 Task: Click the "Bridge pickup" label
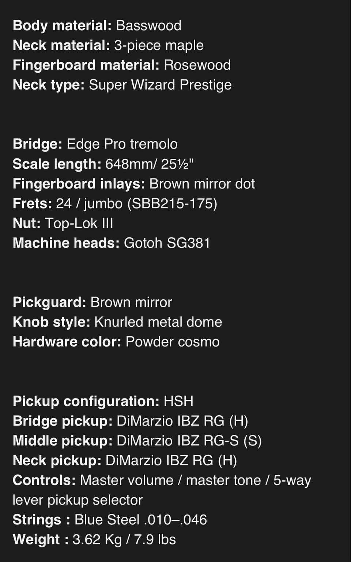click(63, 421)
